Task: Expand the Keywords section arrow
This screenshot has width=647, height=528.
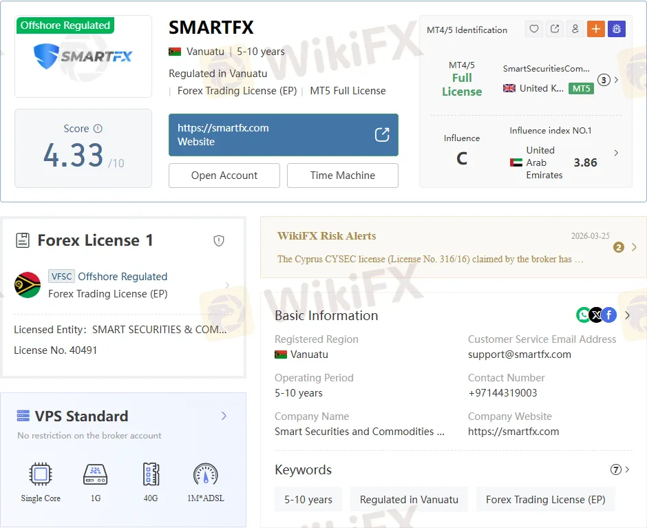Action: click(626, 469)
